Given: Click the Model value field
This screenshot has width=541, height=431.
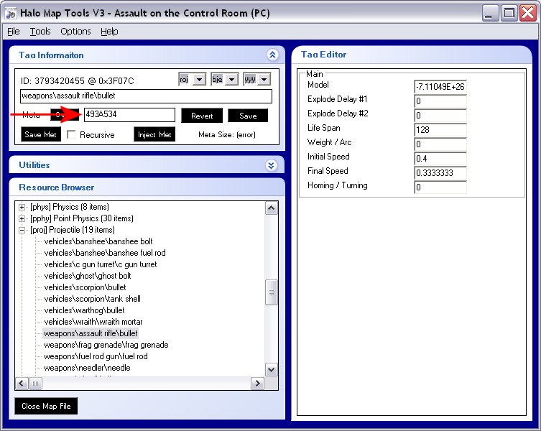Looking at the screenshot, I should pos(440,87).
